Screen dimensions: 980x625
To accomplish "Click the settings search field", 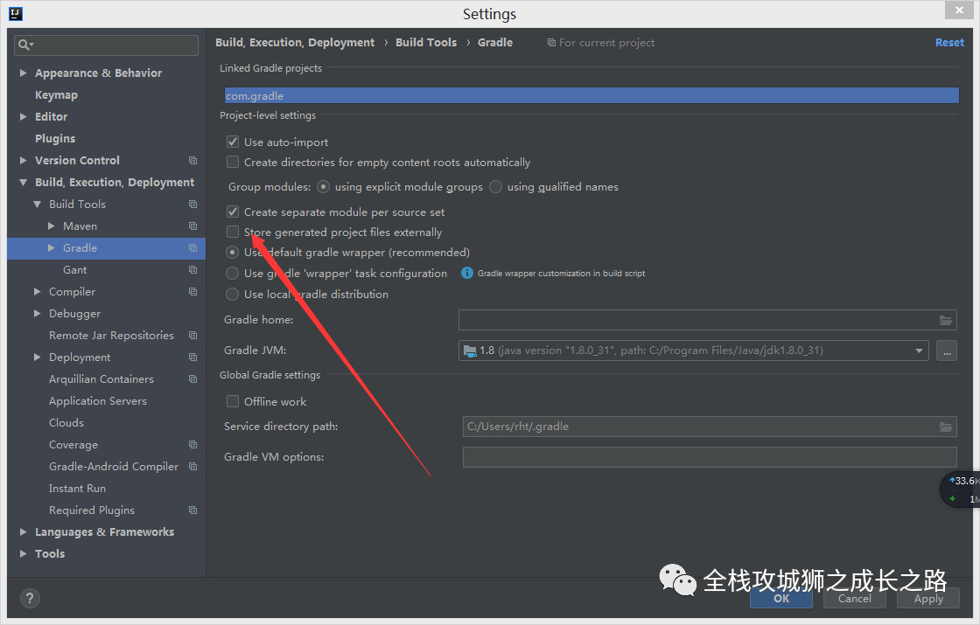I will click(x=106, y=45).
